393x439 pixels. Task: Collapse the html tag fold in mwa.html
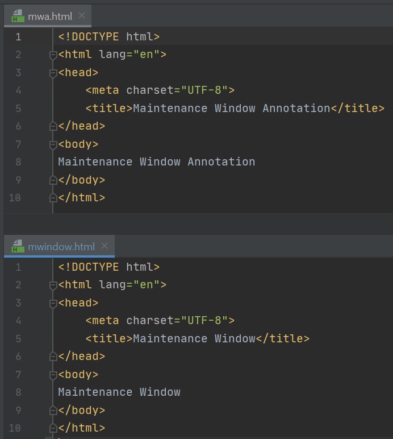(53, 55)
